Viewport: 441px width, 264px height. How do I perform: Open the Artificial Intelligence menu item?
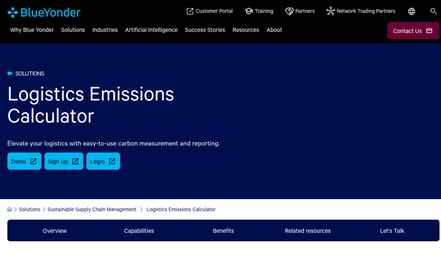pos(151,30)
